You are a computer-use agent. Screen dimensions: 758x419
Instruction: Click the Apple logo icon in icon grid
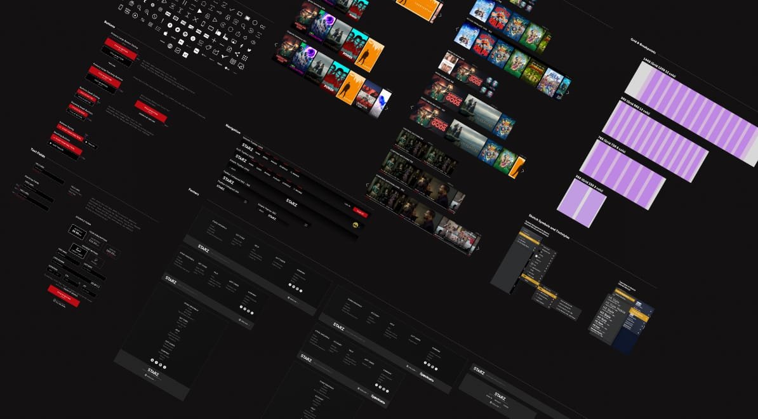pos(165,34)
